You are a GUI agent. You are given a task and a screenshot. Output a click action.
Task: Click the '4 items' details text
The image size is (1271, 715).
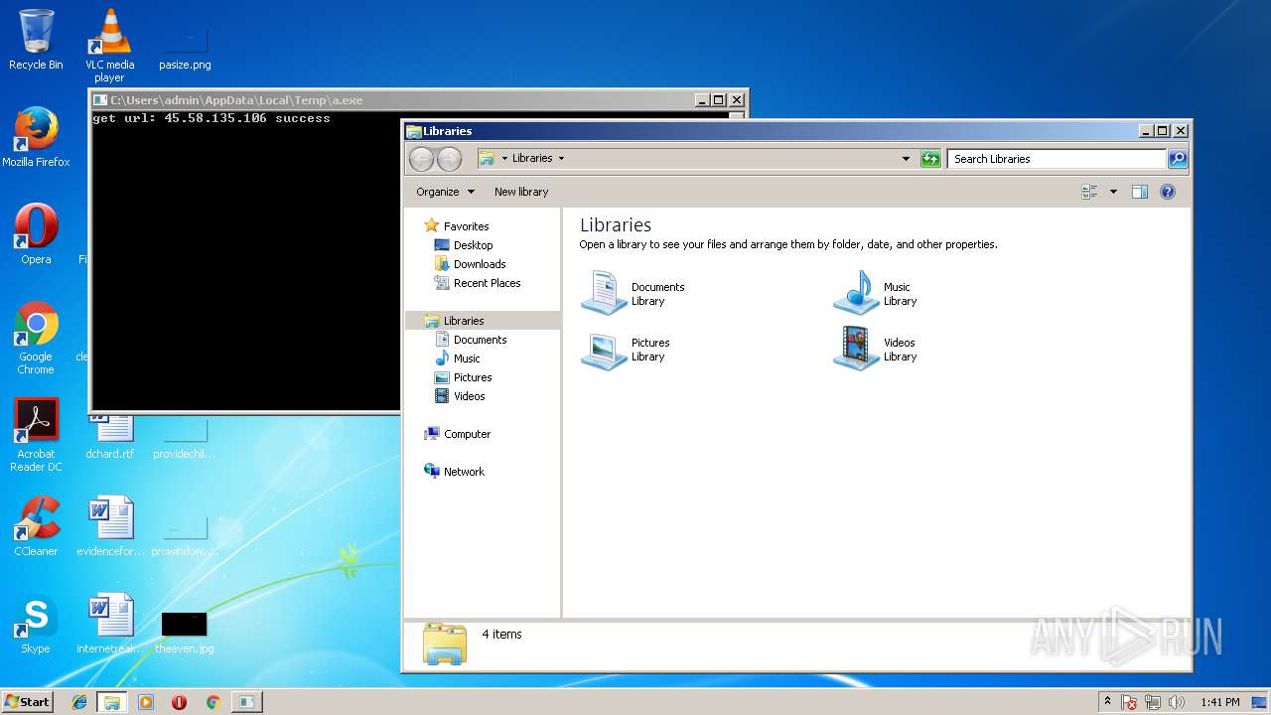coord(501,634)
